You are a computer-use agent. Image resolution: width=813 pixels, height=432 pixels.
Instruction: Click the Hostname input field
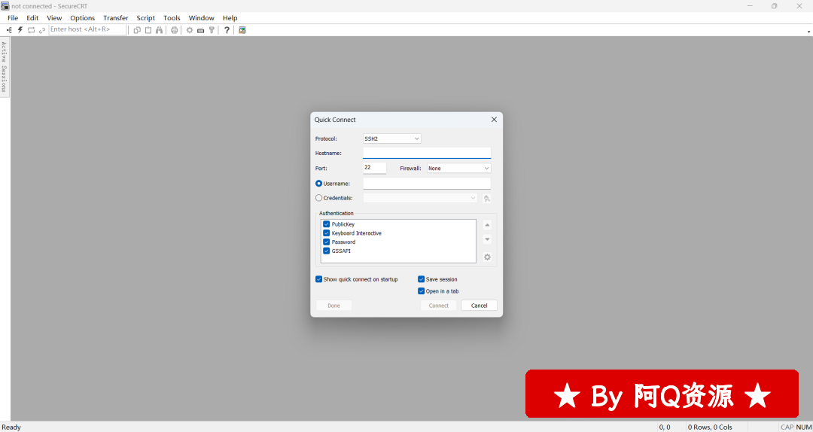(427, 153)
